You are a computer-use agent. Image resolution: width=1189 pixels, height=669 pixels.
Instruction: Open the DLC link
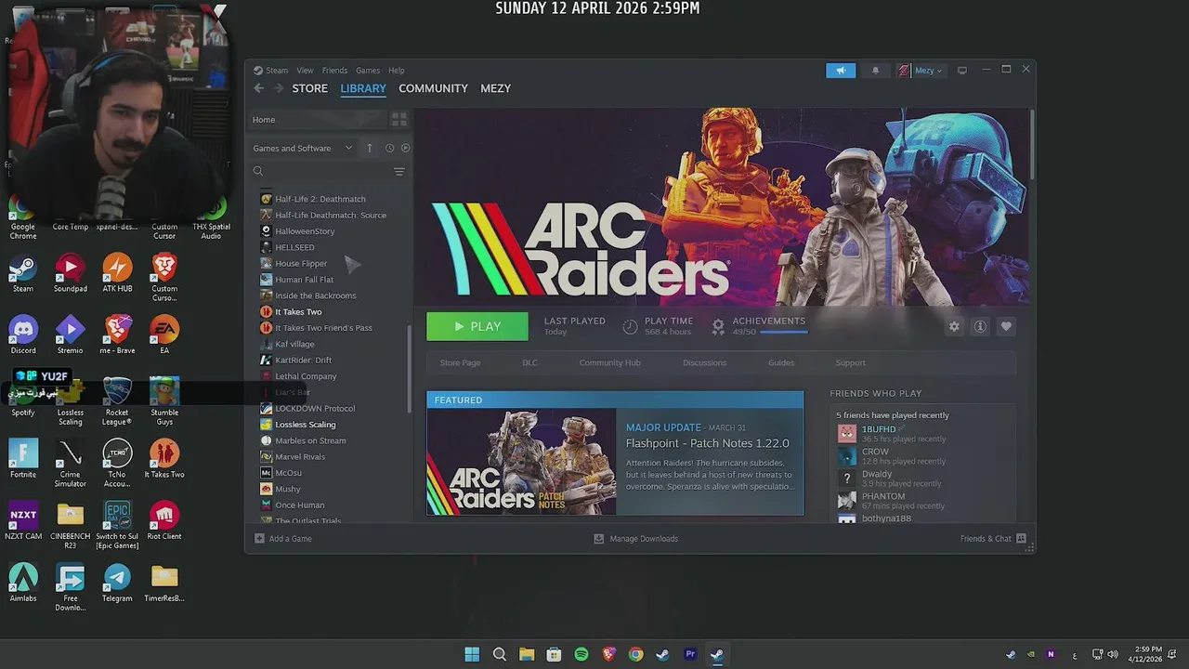tap(529, 362)
